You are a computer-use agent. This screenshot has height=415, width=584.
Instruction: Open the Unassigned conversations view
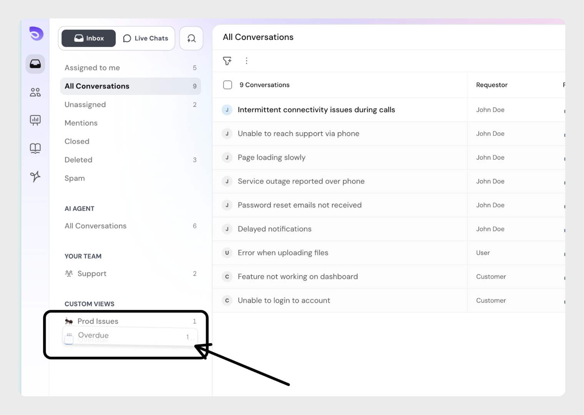coord(85,105)
